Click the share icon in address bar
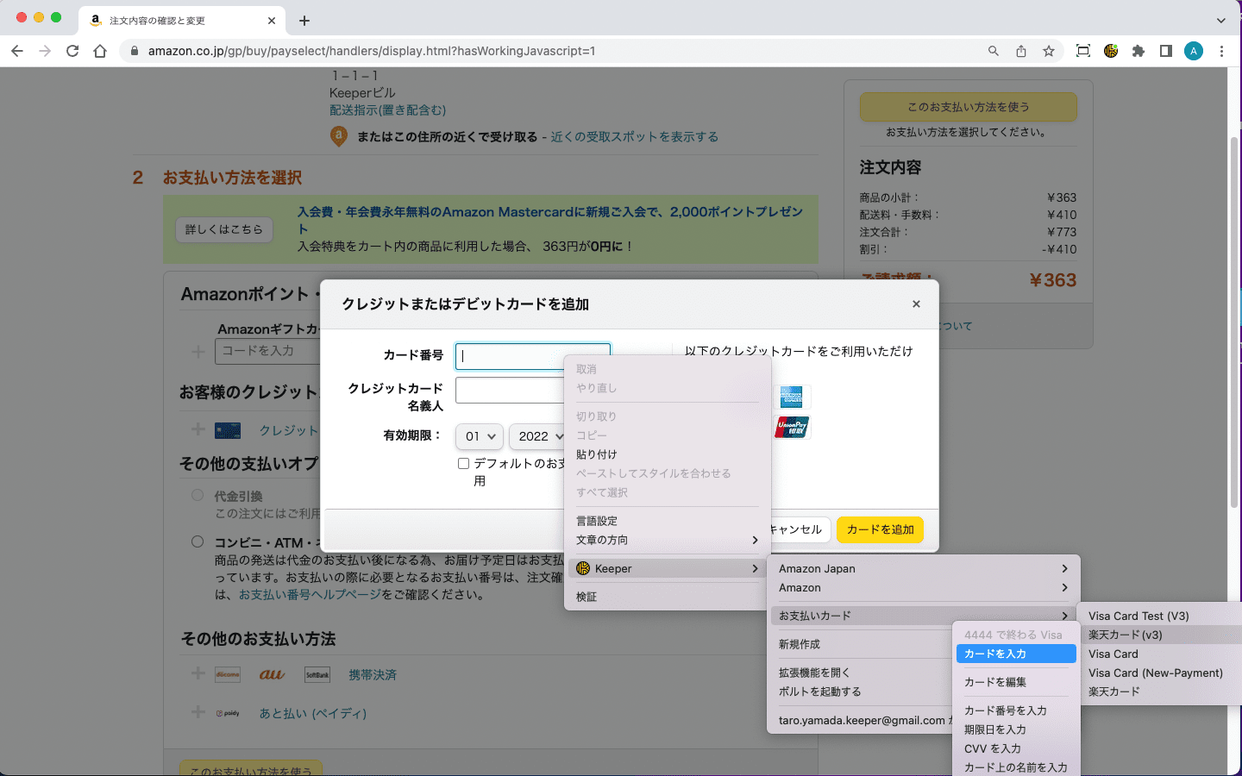 pyautogui.click(x=1021, y=51)
